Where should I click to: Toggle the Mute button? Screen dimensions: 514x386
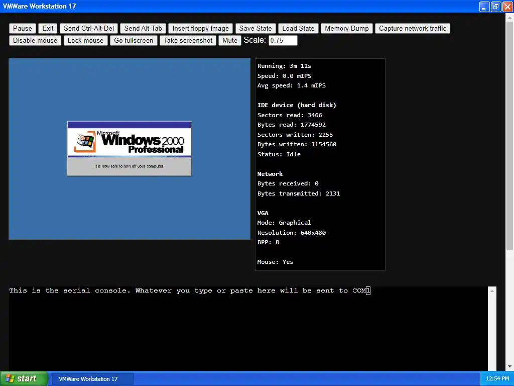coord(230,41)
